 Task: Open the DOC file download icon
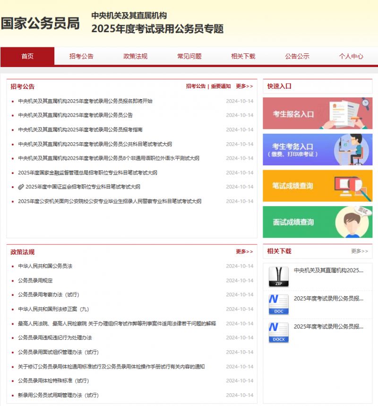tap(279, 304)
